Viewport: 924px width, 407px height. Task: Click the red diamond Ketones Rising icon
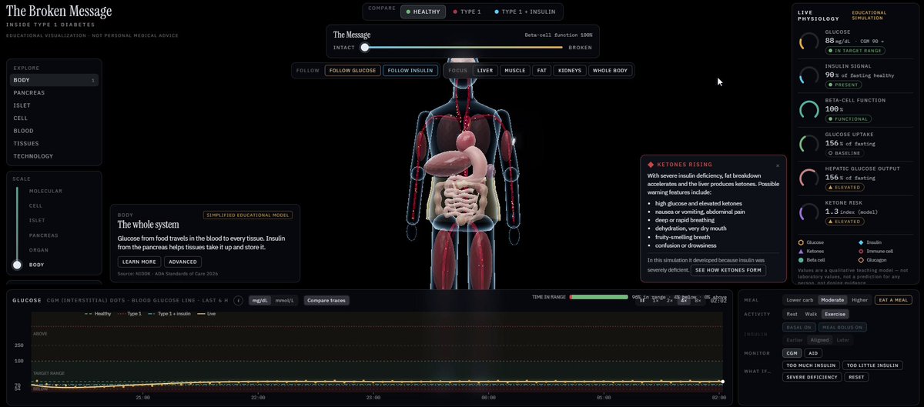click(651, 165)
